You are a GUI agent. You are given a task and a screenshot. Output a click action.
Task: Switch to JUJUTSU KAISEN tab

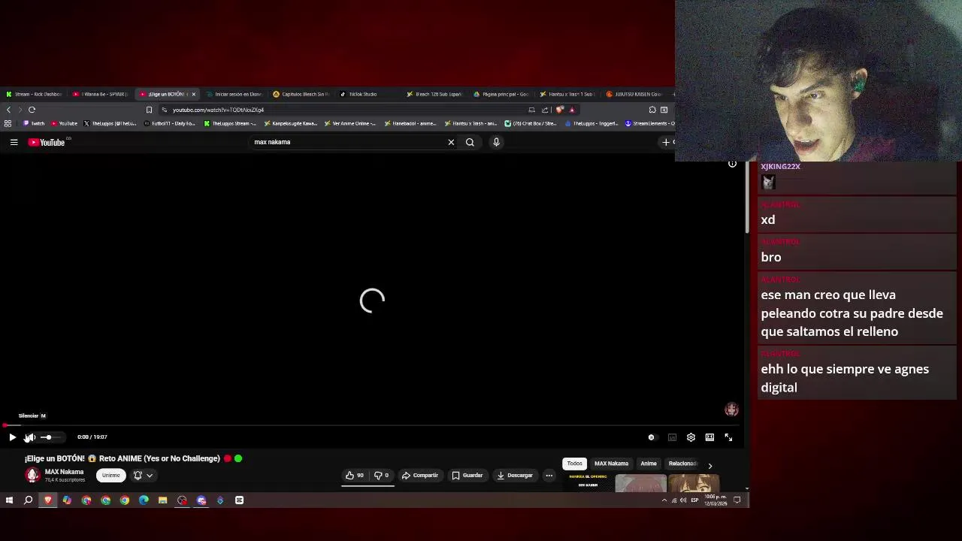[635, 94]
